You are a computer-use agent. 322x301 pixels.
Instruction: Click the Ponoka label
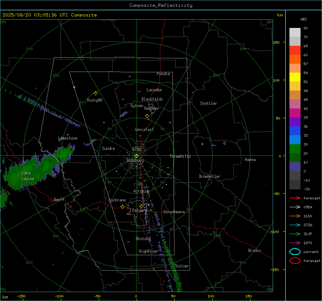click(x=163, y=74)
